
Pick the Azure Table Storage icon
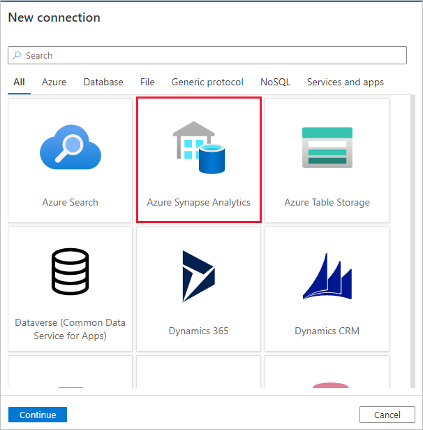click(327, 148)
